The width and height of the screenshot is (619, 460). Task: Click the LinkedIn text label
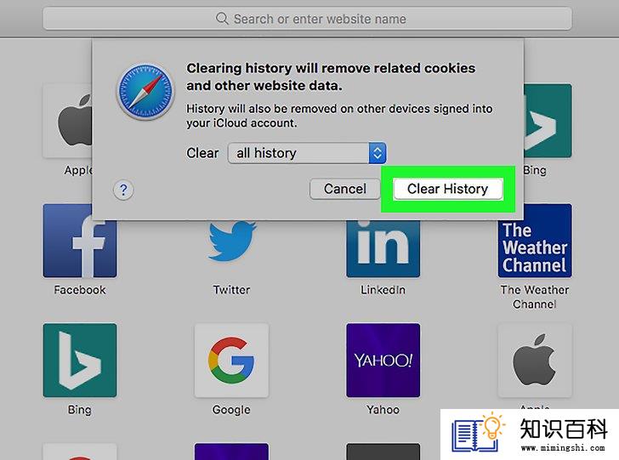tap(383, 290)
